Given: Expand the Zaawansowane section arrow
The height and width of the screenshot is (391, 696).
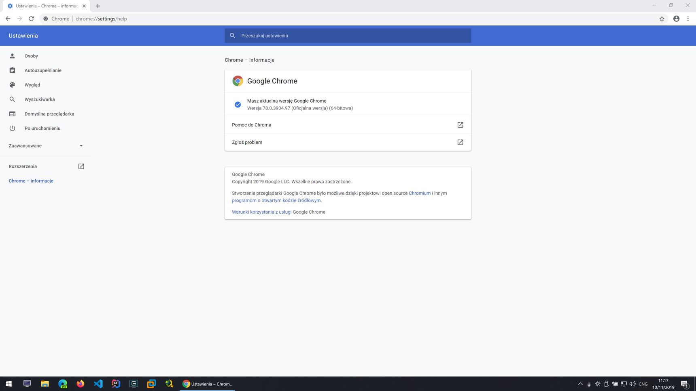Looking at the screenshot, I should tap(81, 146).
